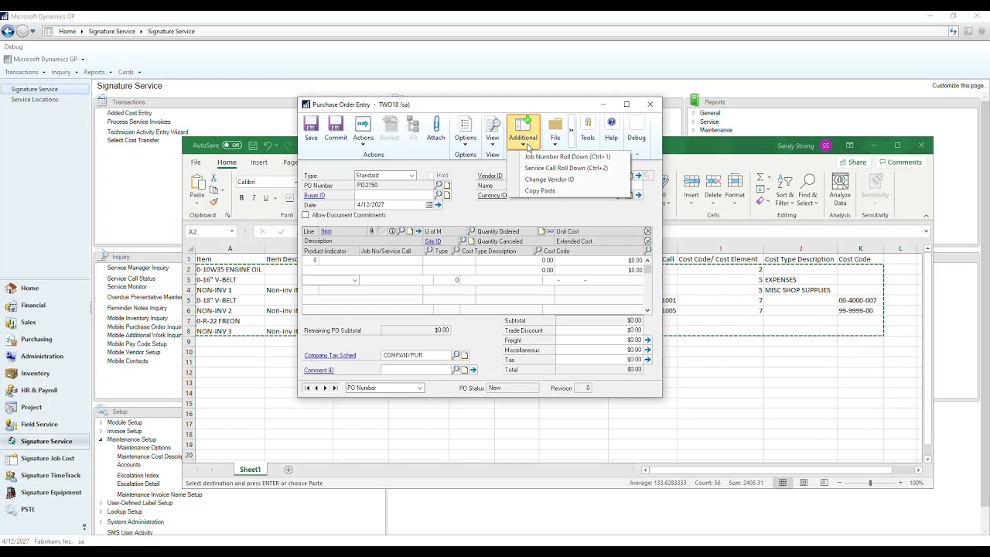990x557 pixels.
Task: Click lookup icon next to Company Tax Sched field
Action: pyautogui.click(x=456, y=355)
